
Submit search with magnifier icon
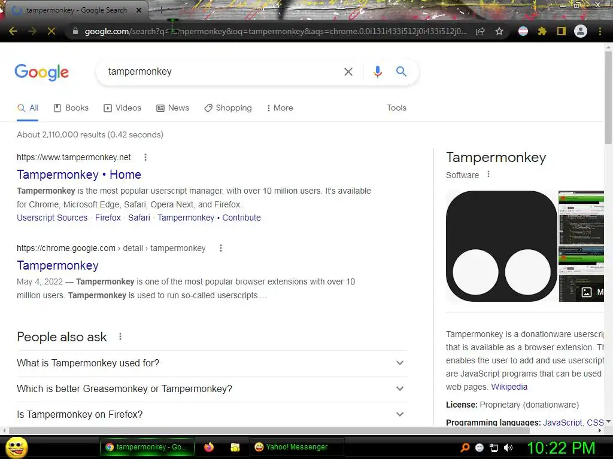click(x=401, y=72)
